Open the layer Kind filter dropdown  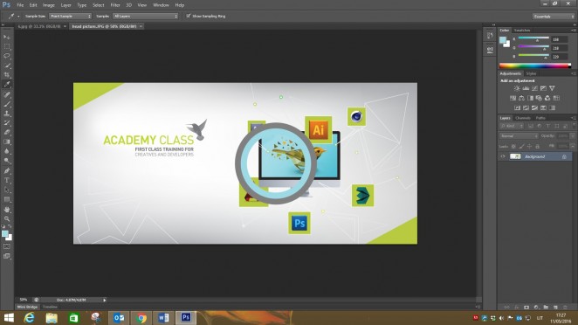coord(512,126)
